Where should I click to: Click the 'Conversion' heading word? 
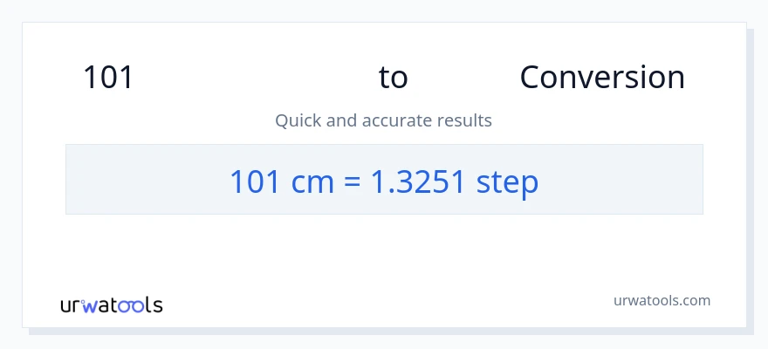click(602, 78)
